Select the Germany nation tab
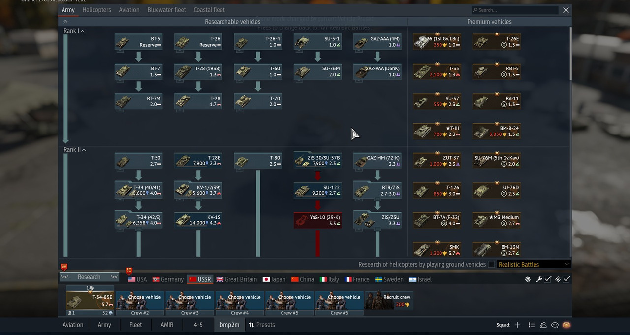 point(167,279)
